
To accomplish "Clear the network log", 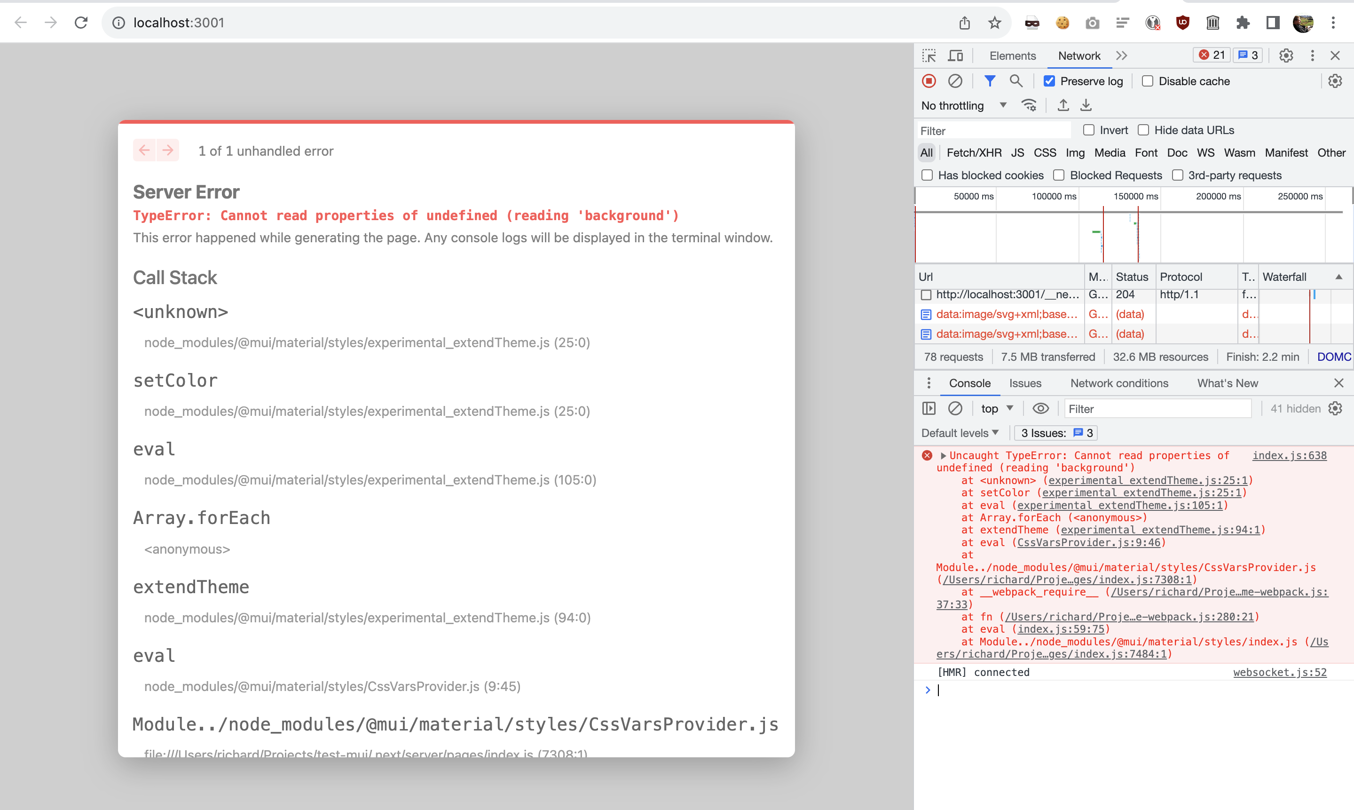I will coord(955,81).
